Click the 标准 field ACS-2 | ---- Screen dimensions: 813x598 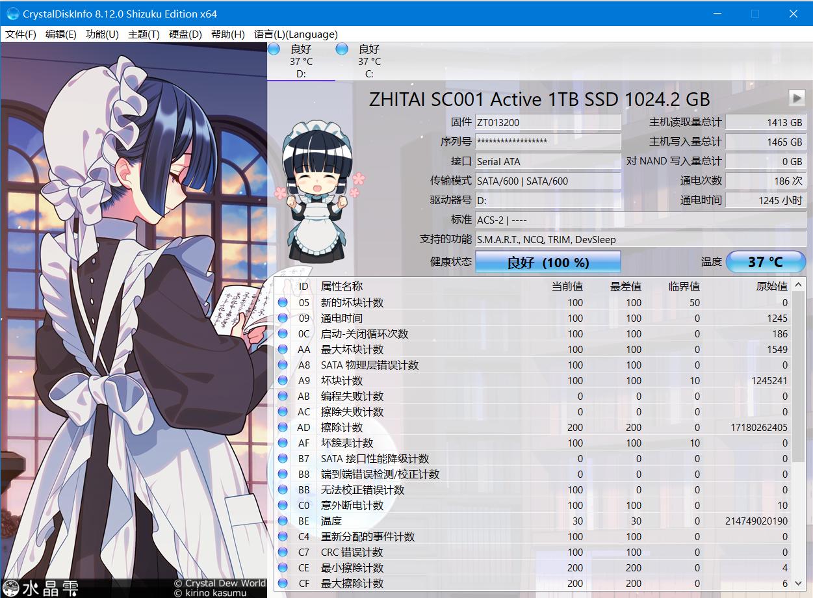pos(641,220)
